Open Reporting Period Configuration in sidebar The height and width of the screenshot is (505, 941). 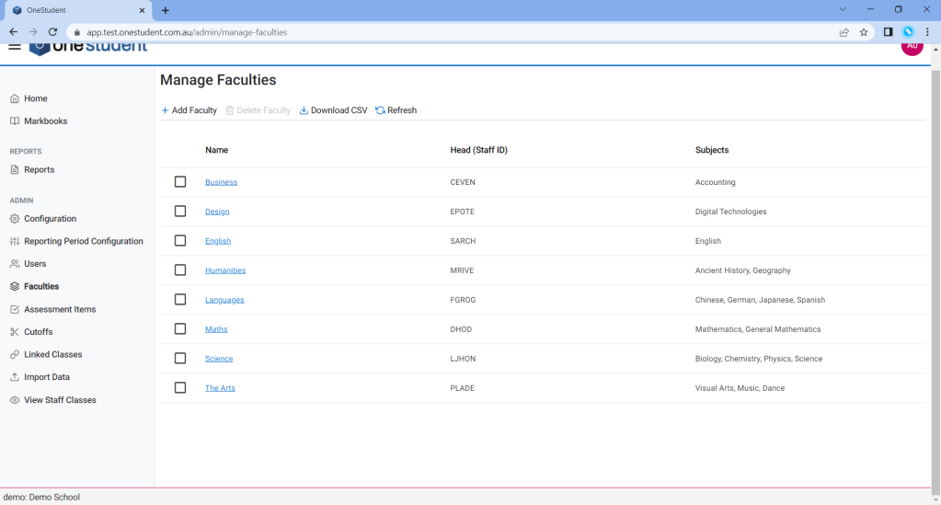(x=83, y=241)
